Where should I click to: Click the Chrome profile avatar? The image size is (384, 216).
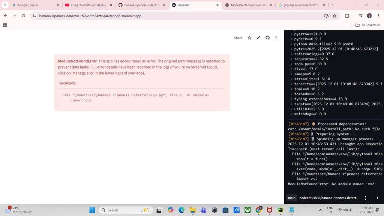point(369,16)
